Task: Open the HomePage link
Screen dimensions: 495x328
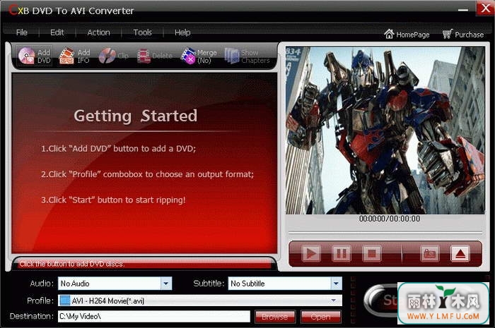Action: coord(407,34)
